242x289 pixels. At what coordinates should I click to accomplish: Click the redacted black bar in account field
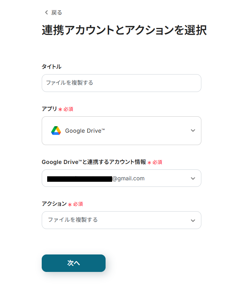tap(79, 179)
